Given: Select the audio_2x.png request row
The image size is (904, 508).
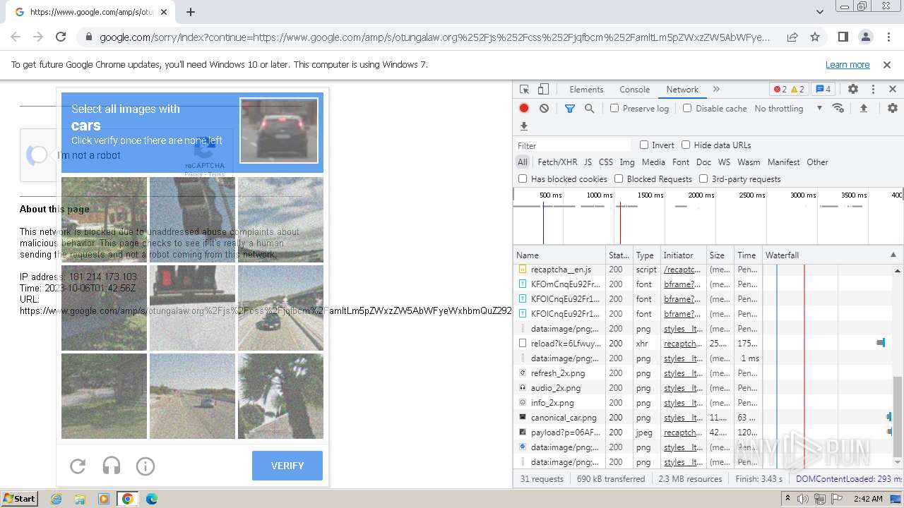Looking at the screenshot, I should tap(708, 388).
